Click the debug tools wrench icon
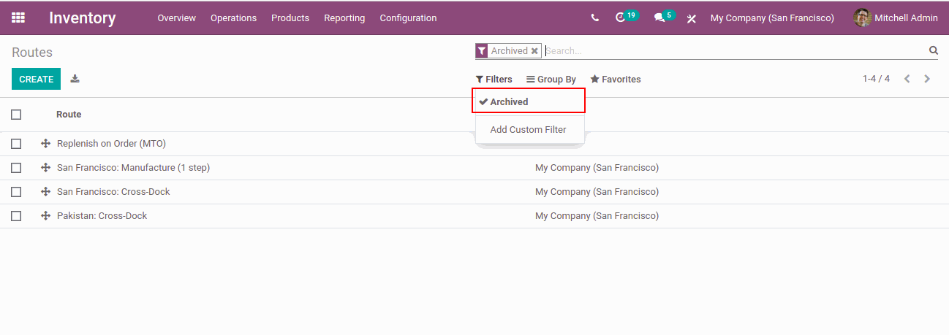Screen dimensions: 949x335 691,18
